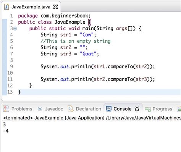Click line number 1 in the gutter
The image size is (181, 152).
point(11,16)
